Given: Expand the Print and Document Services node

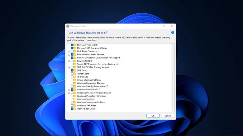Looking at the screenshot, I should pyautogui.click(x=69, y=55).
